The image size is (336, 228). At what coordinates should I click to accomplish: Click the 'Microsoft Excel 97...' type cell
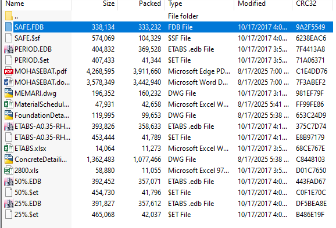199,171
